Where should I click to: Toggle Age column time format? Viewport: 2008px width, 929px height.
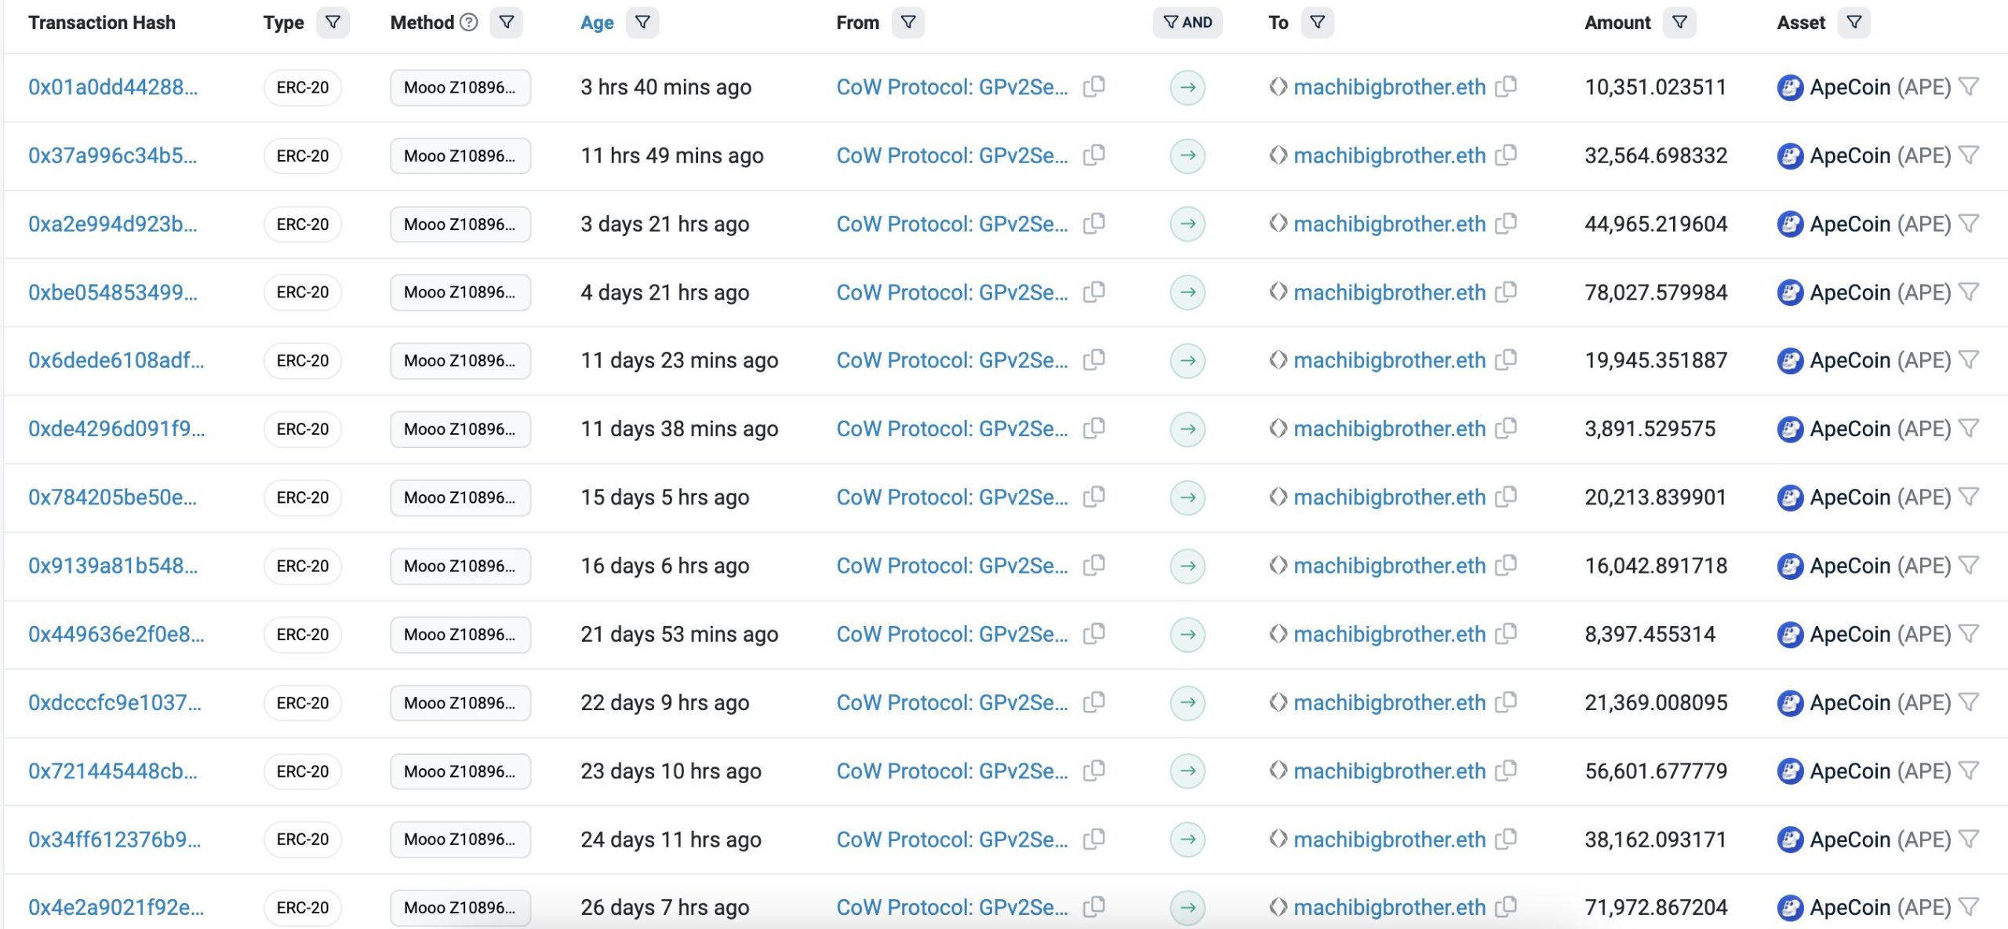[x=596, y=22]
